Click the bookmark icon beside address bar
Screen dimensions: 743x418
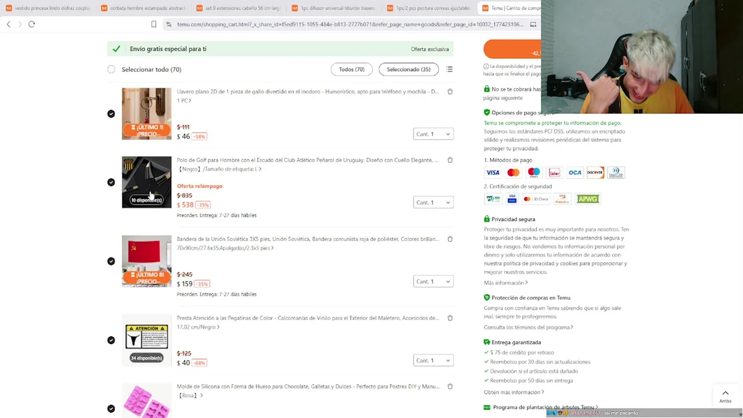pyautogui.click(x=154, y=24)
